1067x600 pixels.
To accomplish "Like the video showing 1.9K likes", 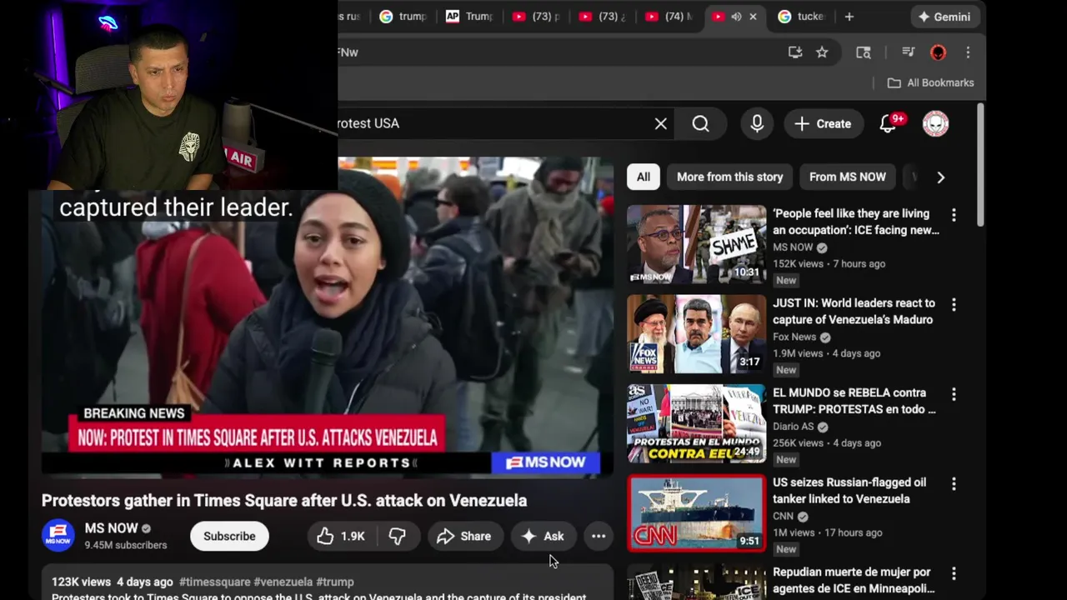I will click(341, 537).
